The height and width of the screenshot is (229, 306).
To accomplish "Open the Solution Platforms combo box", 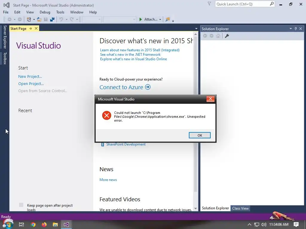I will 120,19.
